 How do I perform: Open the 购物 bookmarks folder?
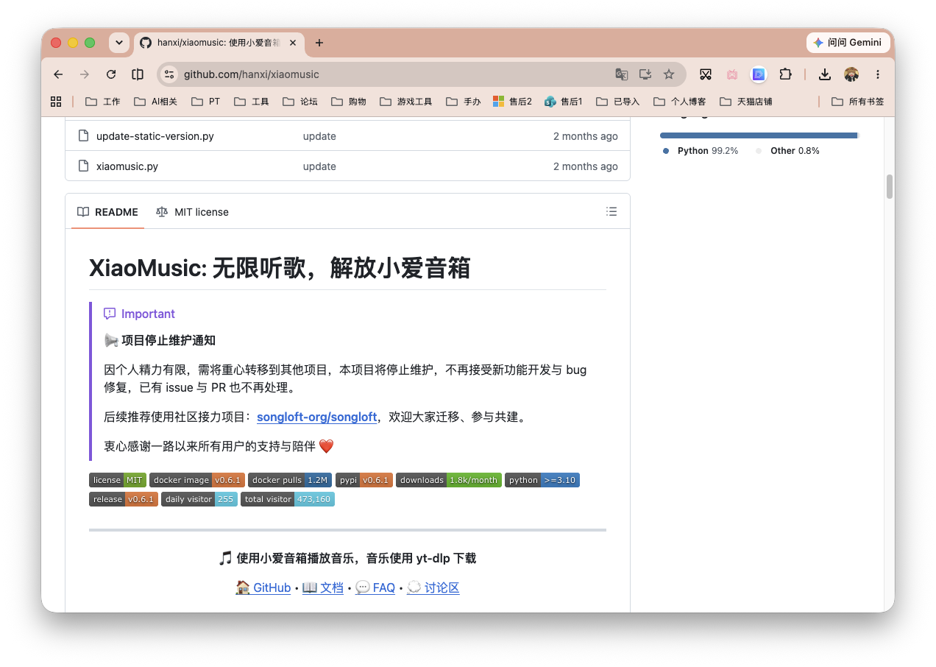coord(349,102)
